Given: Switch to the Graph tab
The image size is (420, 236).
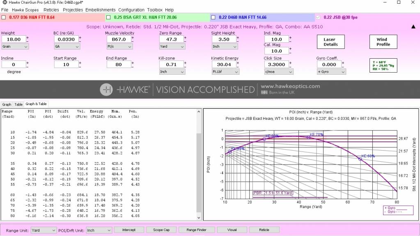Looking at the screenshot, I should click(x=7, y=105).
